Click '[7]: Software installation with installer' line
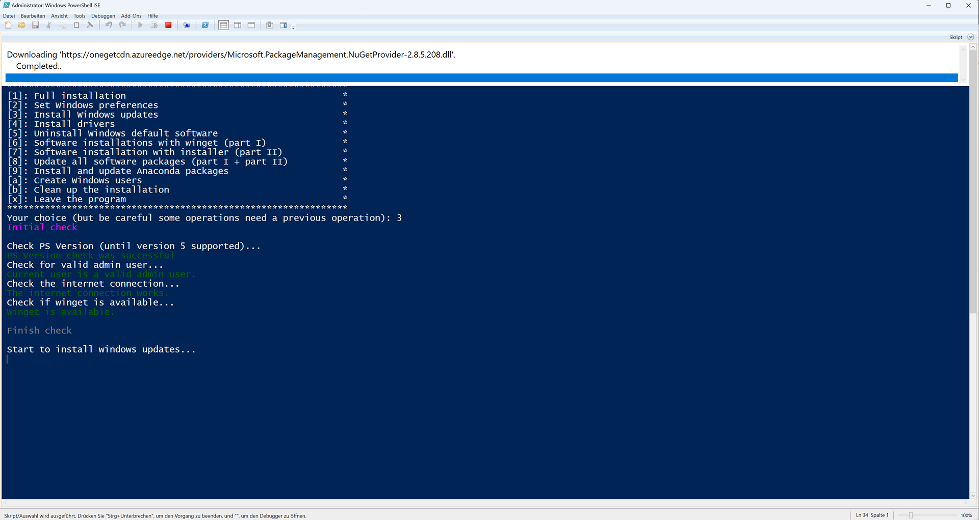This screenshot has width=979, height=520. tap(145, 152)
